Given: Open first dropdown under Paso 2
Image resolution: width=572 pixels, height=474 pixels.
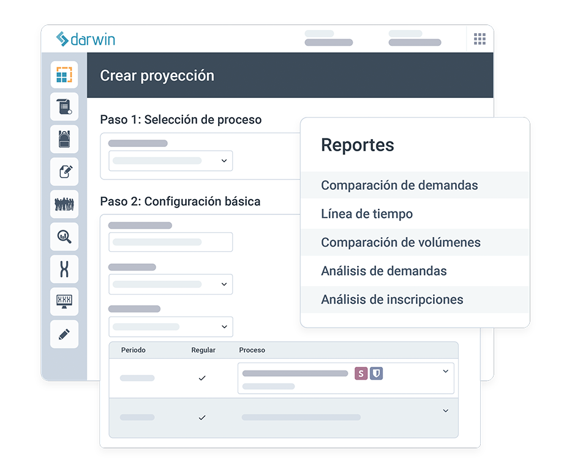Looking at the screenshot, I should click(x=171, y=284).
